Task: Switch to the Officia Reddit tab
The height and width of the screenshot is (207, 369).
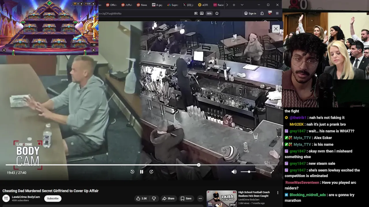Action: 111,5
